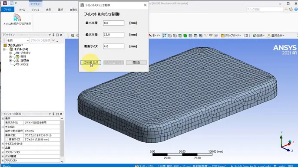
Task: Click the mesh control dialog display icon
Action: 17,17
